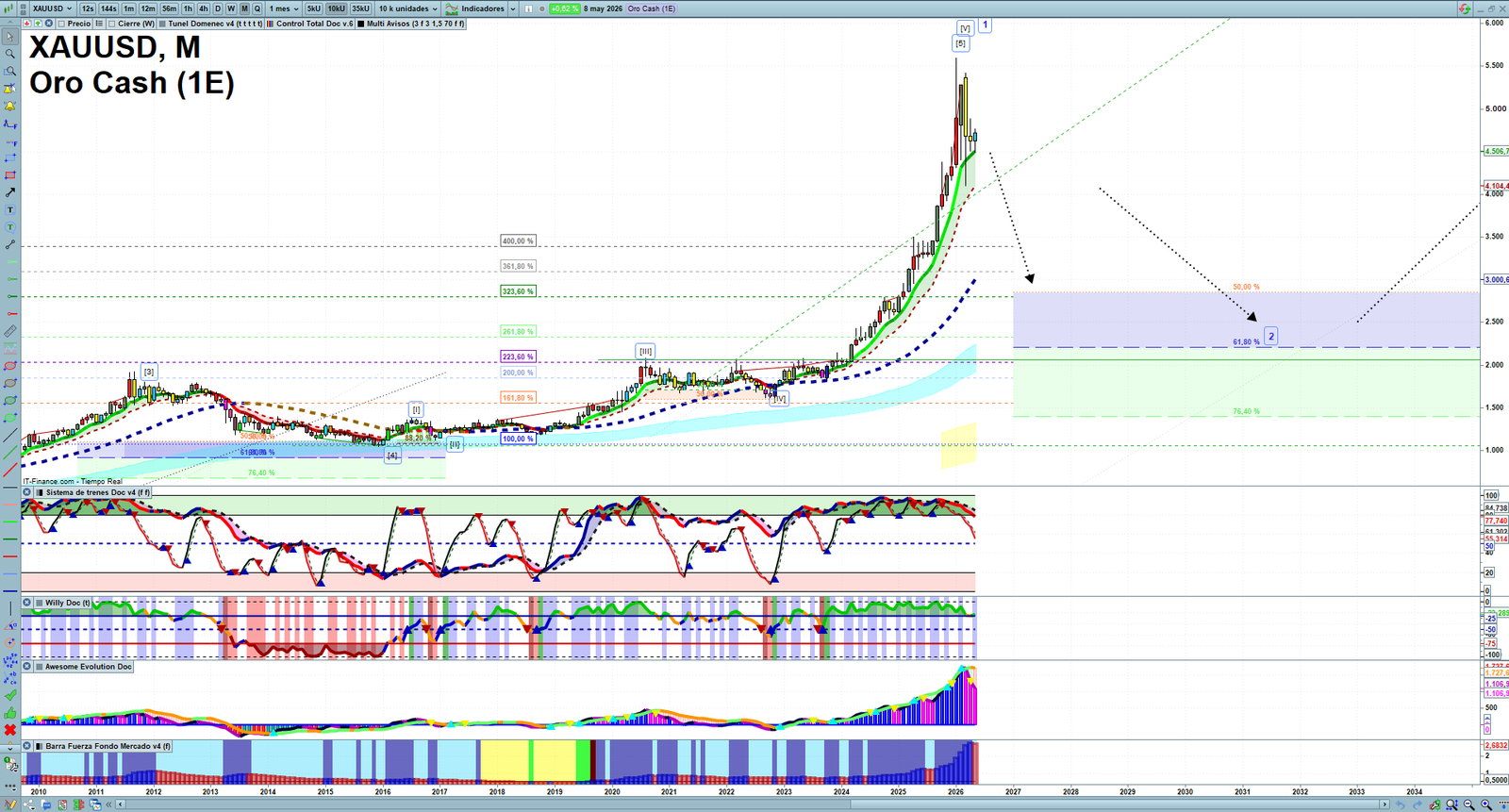Close the Barra Fuerza Fondo Mercado panel
Image resolution: width=1509 pixels, height=812 pixels.
click(26, 746)
